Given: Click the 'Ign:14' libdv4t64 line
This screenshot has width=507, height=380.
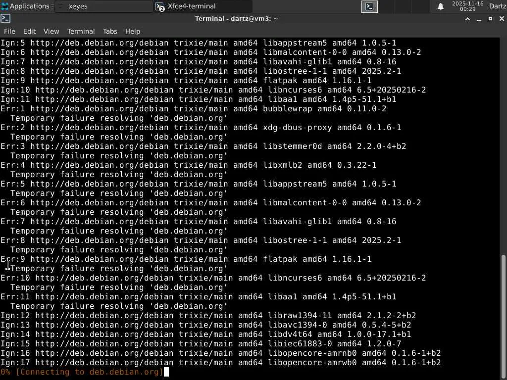Looking at the screenshot, I should point(206,334).
